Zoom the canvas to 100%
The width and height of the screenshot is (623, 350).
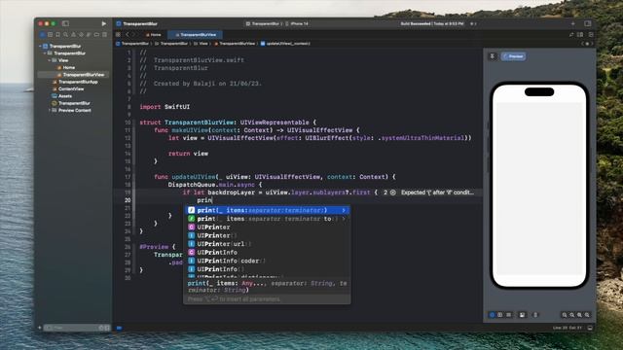click(571, 315)
